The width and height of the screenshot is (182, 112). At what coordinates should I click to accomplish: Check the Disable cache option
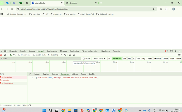click(x=34, y=55)
